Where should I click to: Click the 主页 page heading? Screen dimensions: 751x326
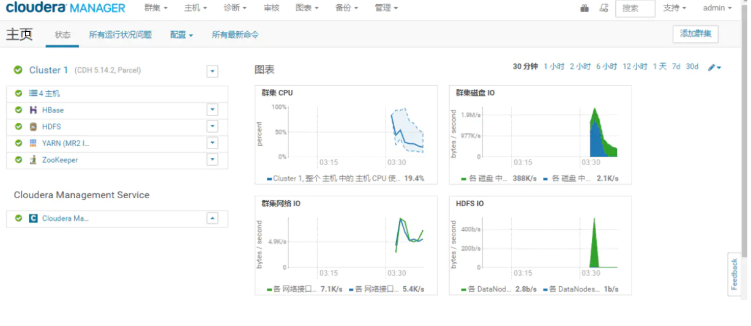[19, 34]
